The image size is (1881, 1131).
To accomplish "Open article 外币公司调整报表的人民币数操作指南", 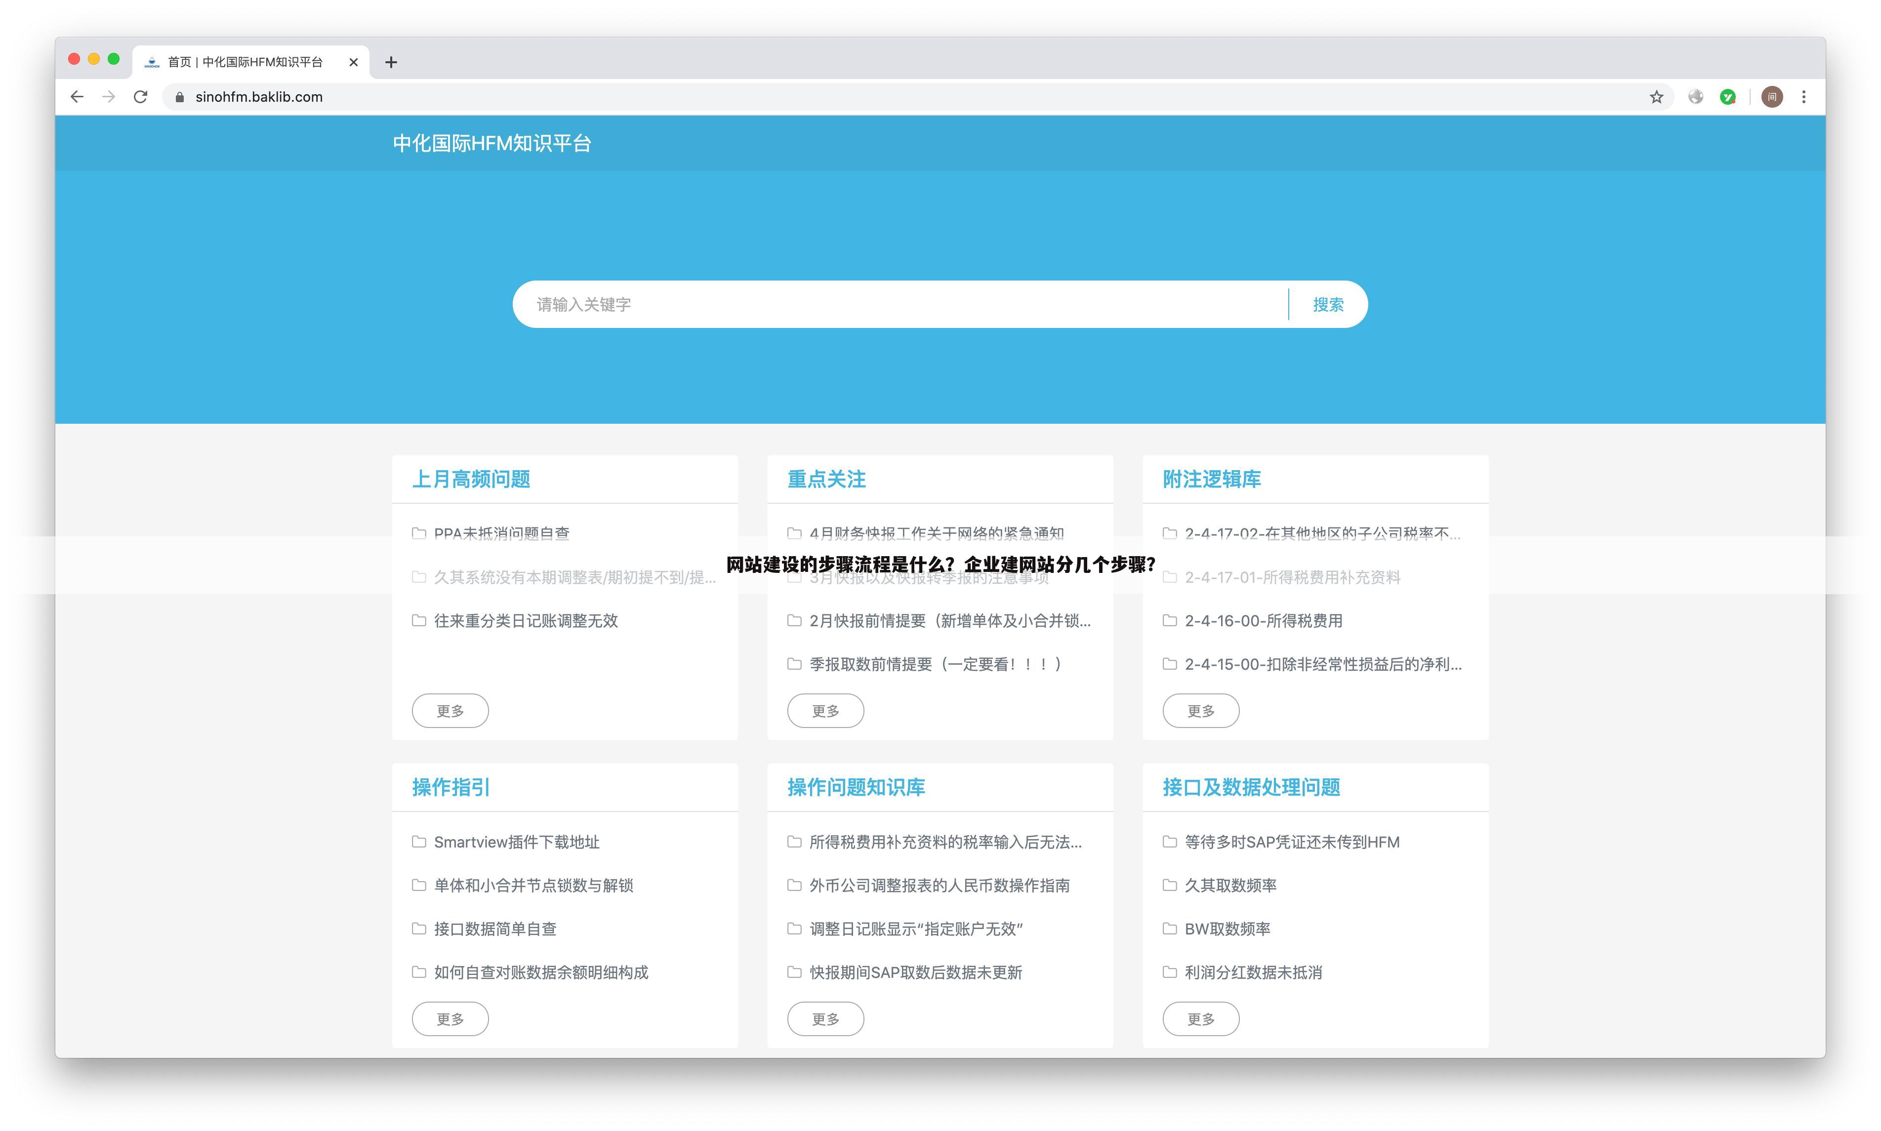I will (939, 885).
